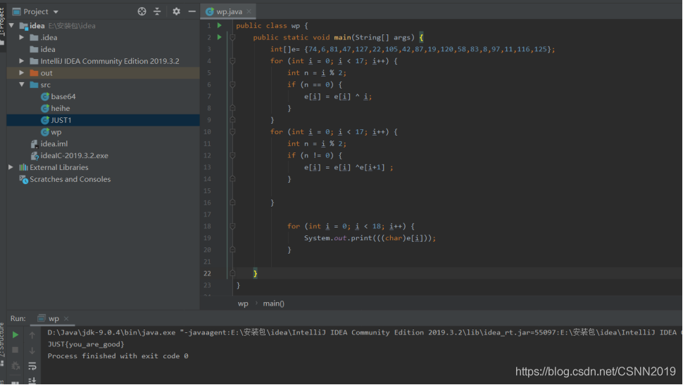Collapse the src folder
The height and width of the screenshot is (385, 683).
coord(21,85)
